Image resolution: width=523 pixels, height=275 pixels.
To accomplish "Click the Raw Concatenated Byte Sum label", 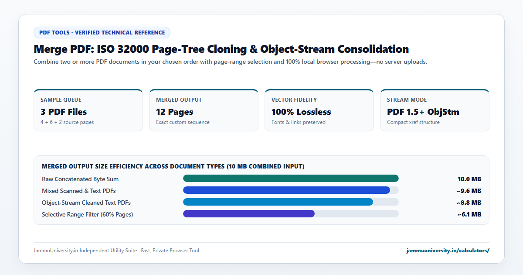I will pos(80,179).
